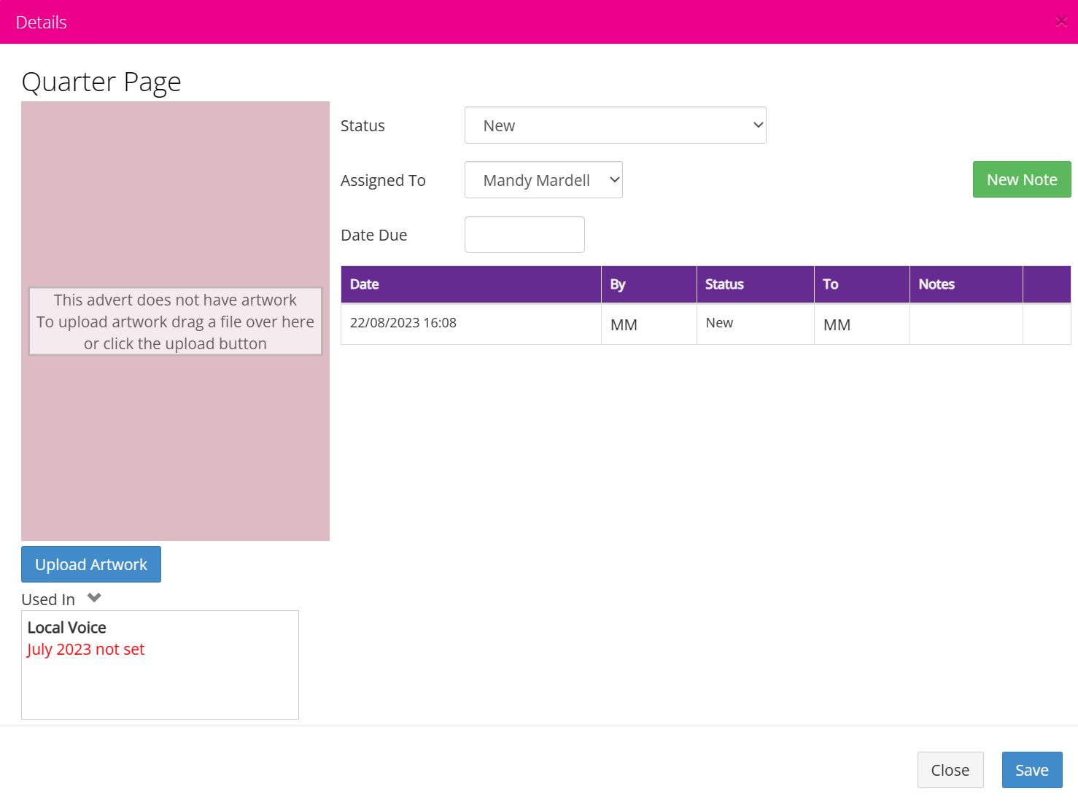Viewport: 1078px width, 802px height.
Task: Close the Details dialog with the X icon
Action: [1061, 21]
